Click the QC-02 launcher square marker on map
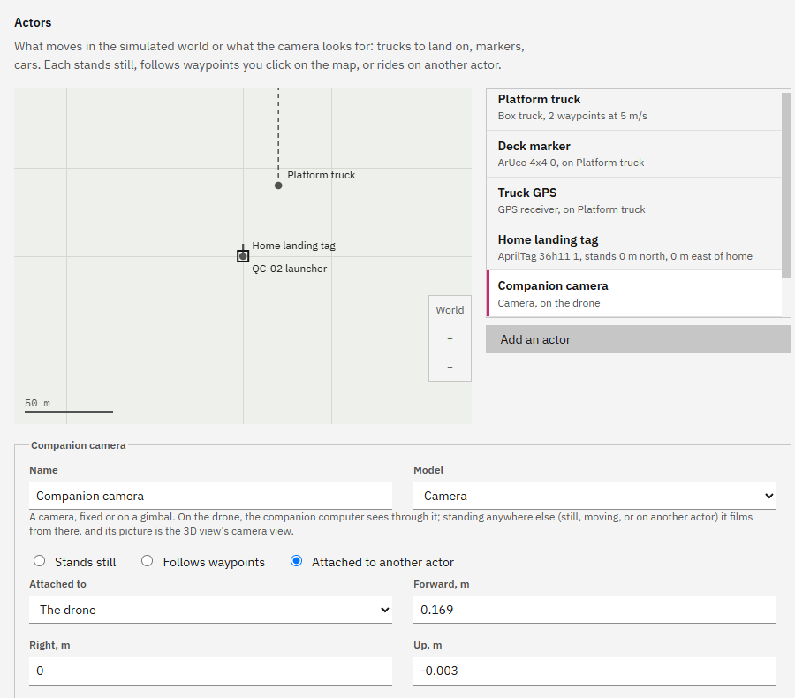The height and width of the screenshot is (698, 795). pyautogui.click(x=243, y=256)
